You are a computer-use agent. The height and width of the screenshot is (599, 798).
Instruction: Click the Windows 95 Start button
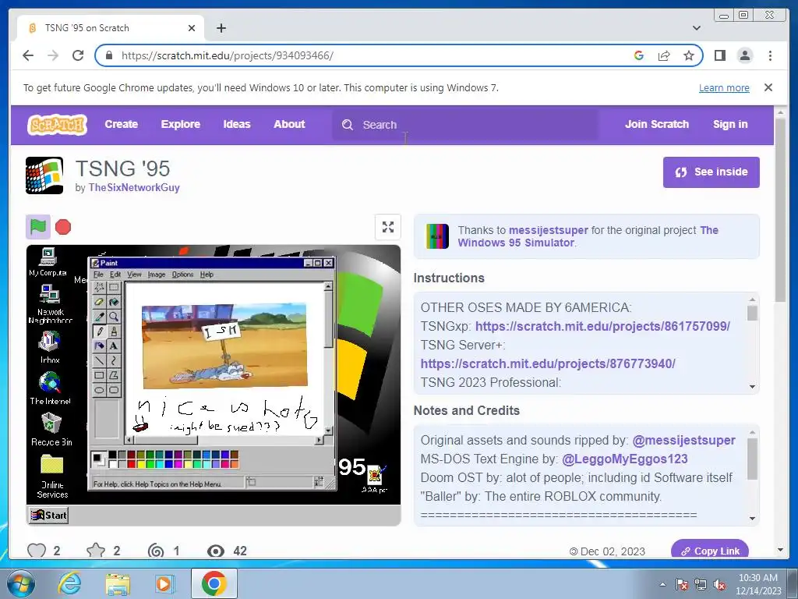49,515
